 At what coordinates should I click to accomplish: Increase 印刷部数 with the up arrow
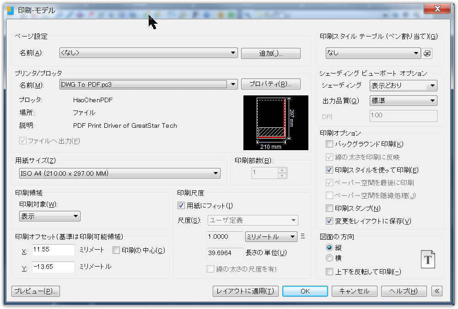pos(282,170)
